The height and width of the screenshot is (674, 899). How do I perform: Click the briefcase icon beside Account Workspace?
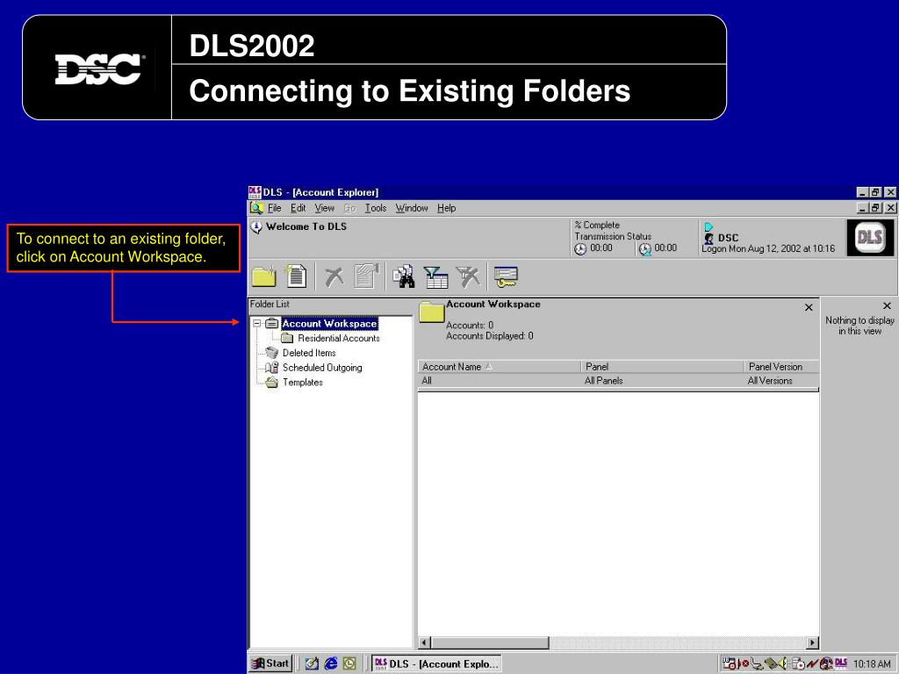pyautogui.click(x=272, y=324)
